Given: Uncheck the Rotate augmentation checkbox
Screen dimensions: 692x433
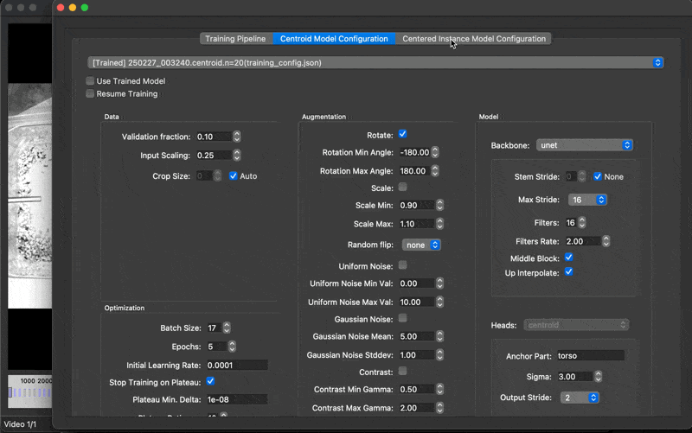Looking at the screenshot, I should coord(402,135).
